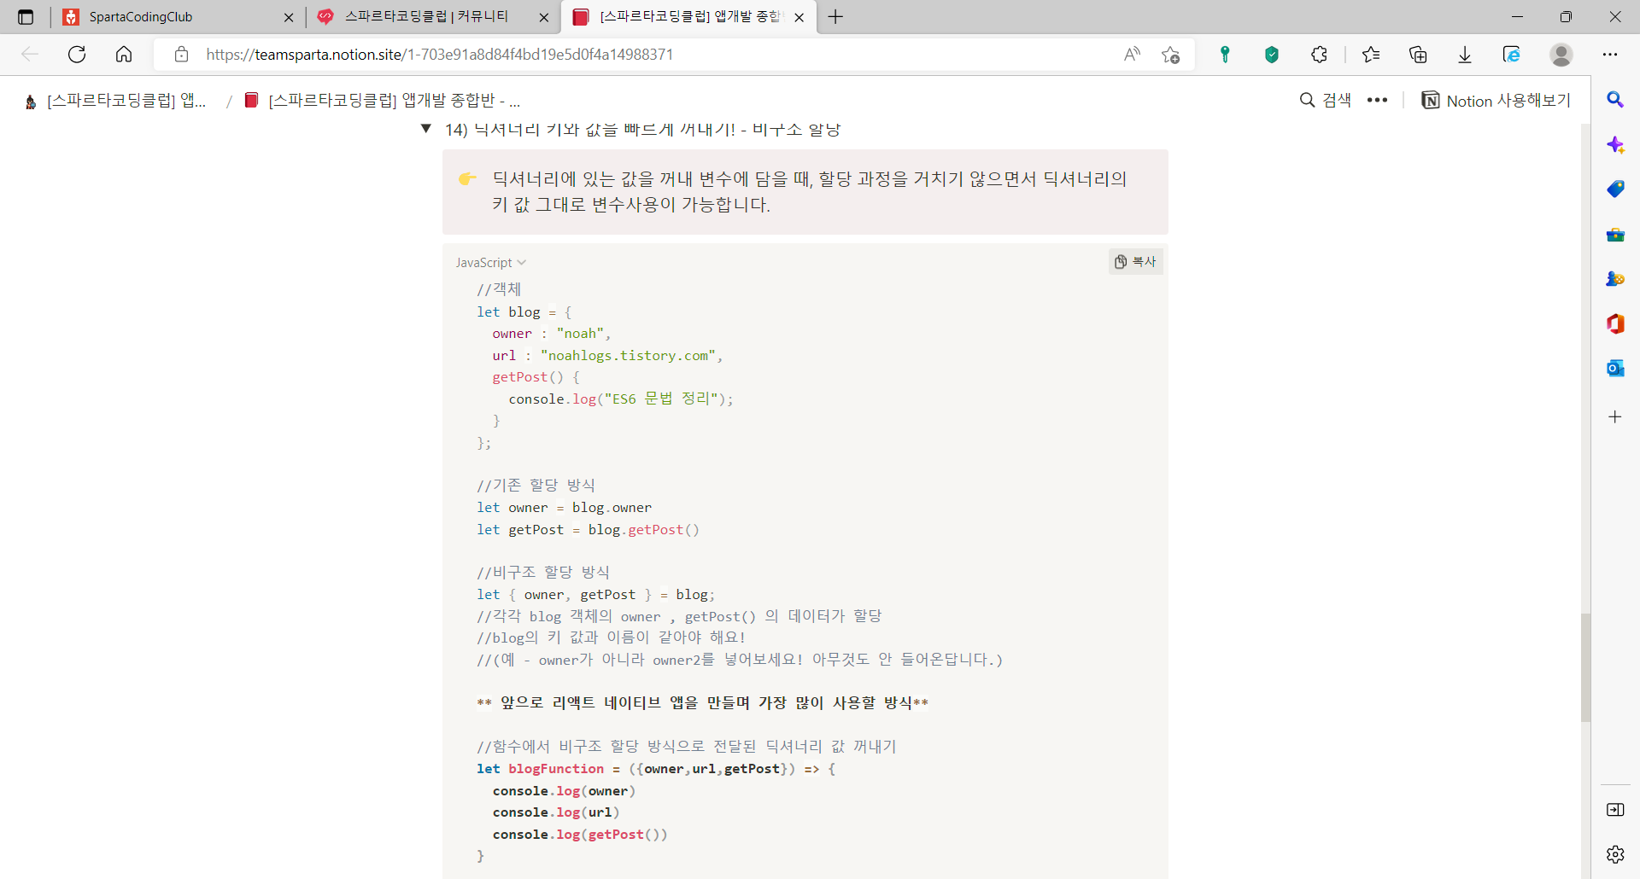Open sidebar settings gear
Viewport: 1640px width, 879px height.
[x=1615, y=854]
